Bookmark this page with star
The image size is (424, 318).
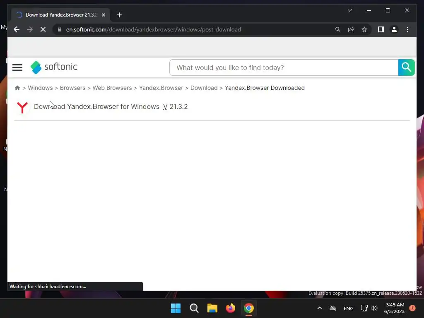[x=364, y=29]
